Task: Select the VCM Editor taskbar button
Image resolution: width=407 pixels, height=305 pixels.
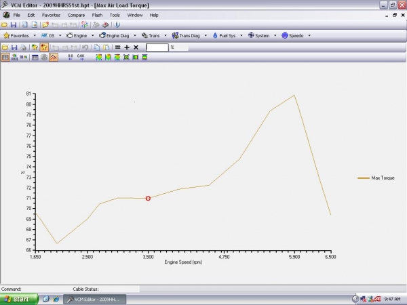Action: pos(98,299)
